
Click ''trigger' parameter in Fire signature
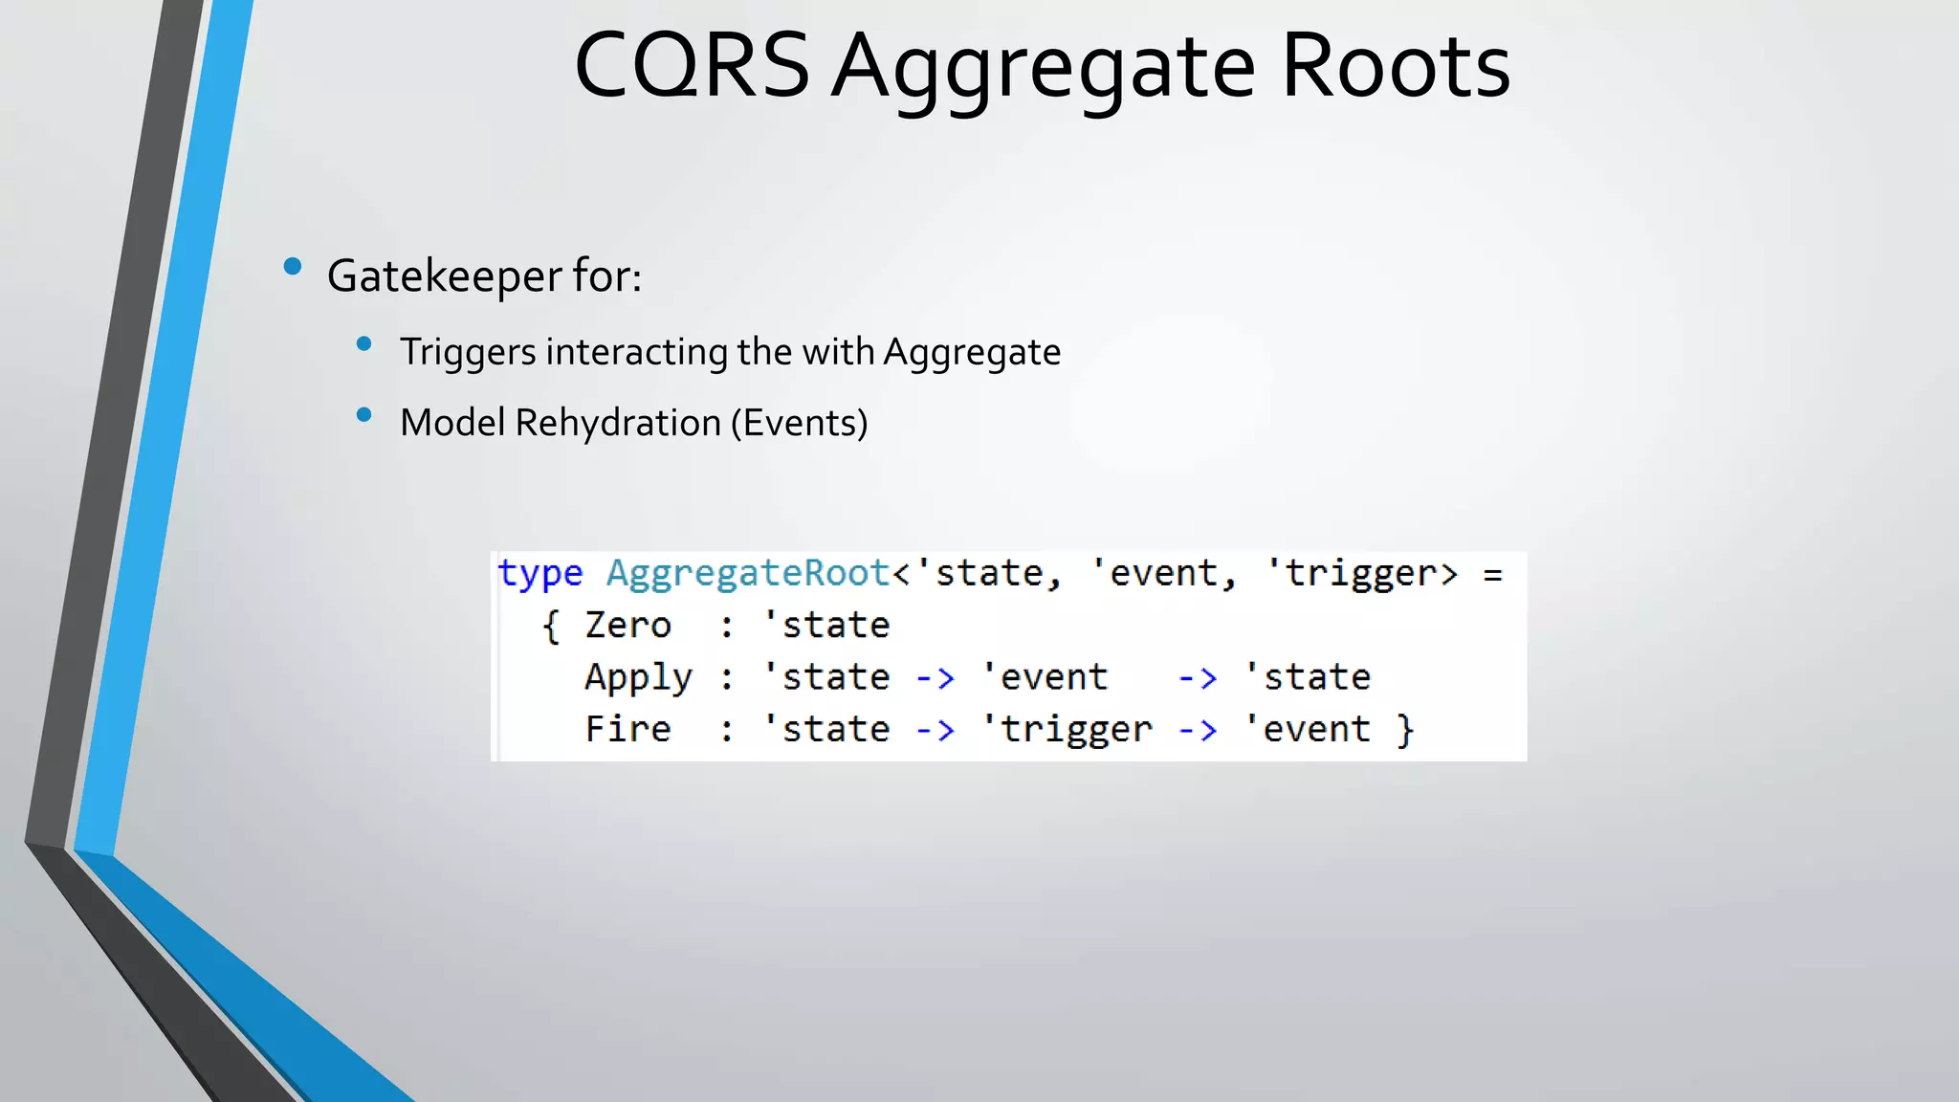coord(1068,730)
